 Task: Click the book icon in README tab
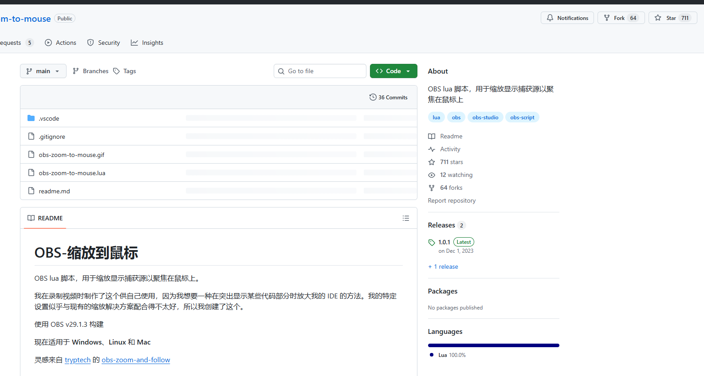coord(31,218)
